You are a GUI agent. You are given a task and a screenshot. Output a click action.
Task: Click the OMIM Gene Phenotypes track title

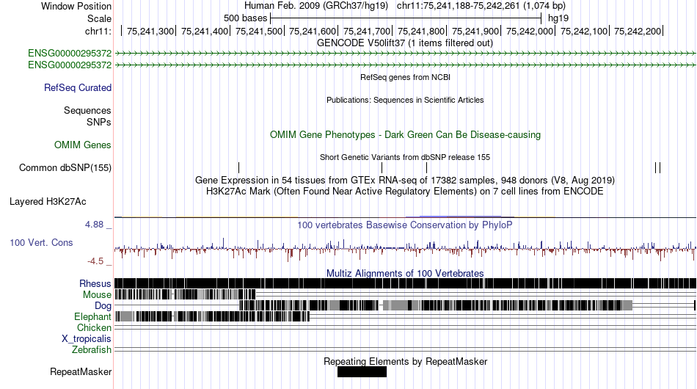(405, 135)
